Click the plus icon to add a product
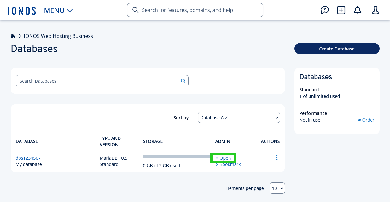 pyautogui.click(x=341, y=10)
